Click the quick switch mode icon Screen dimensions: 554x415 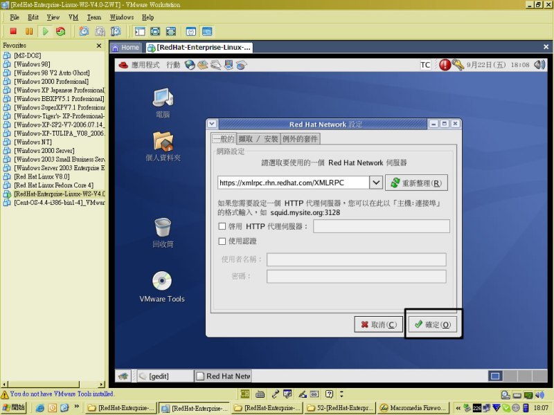coord(170,31)
